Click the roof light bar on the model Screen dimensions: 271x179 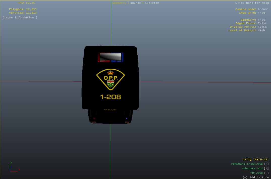110,57
